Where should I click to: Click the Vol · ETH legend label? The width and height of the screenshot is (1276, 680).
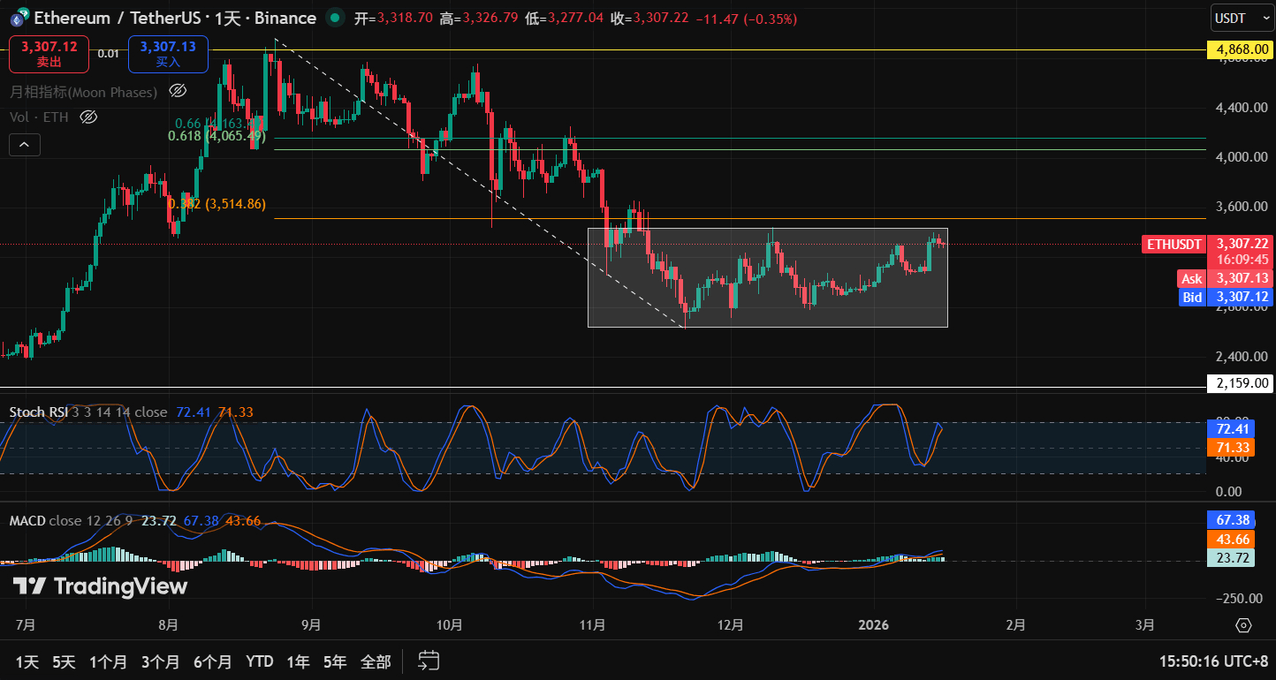tap(40, 117)
